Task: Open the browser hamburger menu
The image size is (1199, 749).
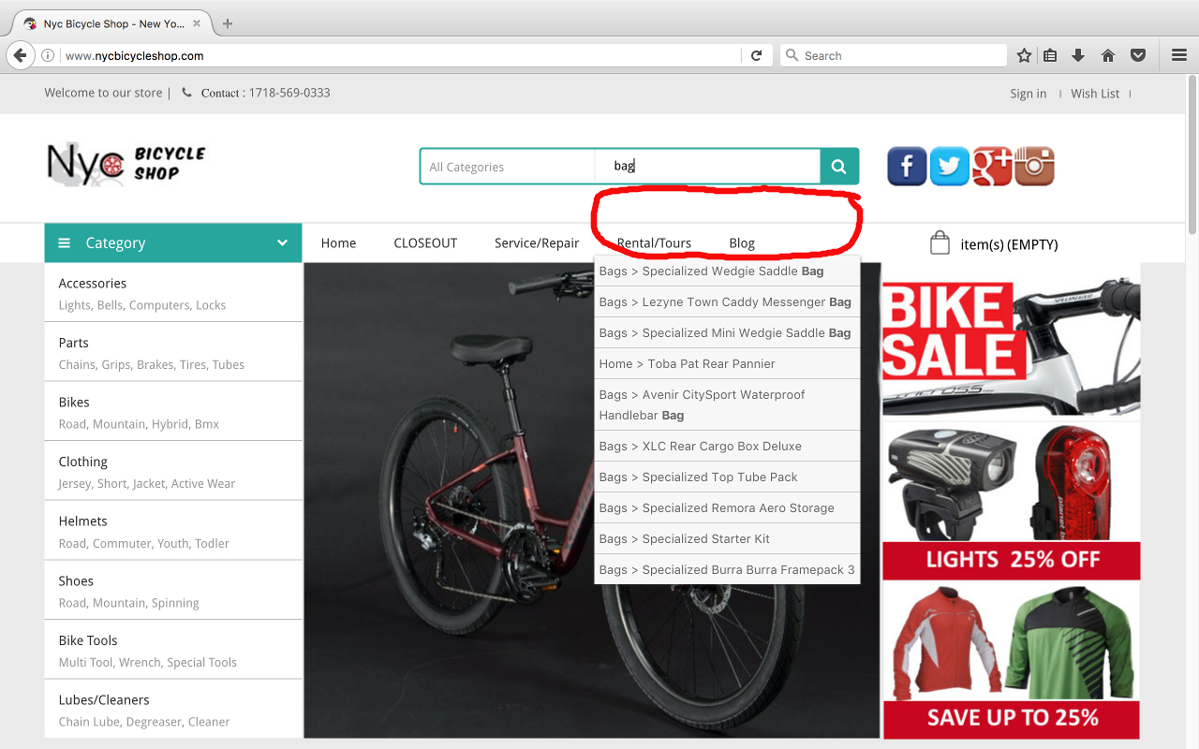Action: 1179,56
